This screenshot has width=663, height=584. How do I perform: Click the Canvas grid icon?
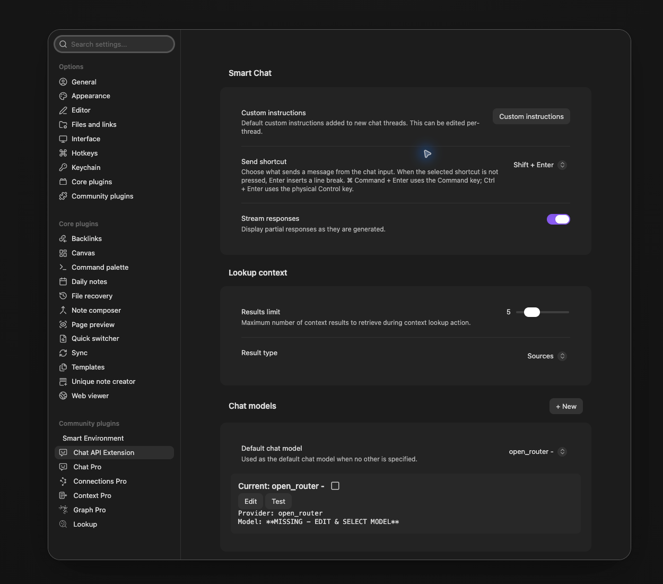(63, 253)
